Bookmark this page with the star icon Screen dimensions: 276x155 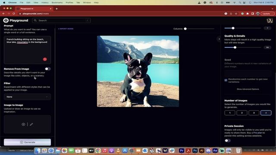tap(236, 13)
